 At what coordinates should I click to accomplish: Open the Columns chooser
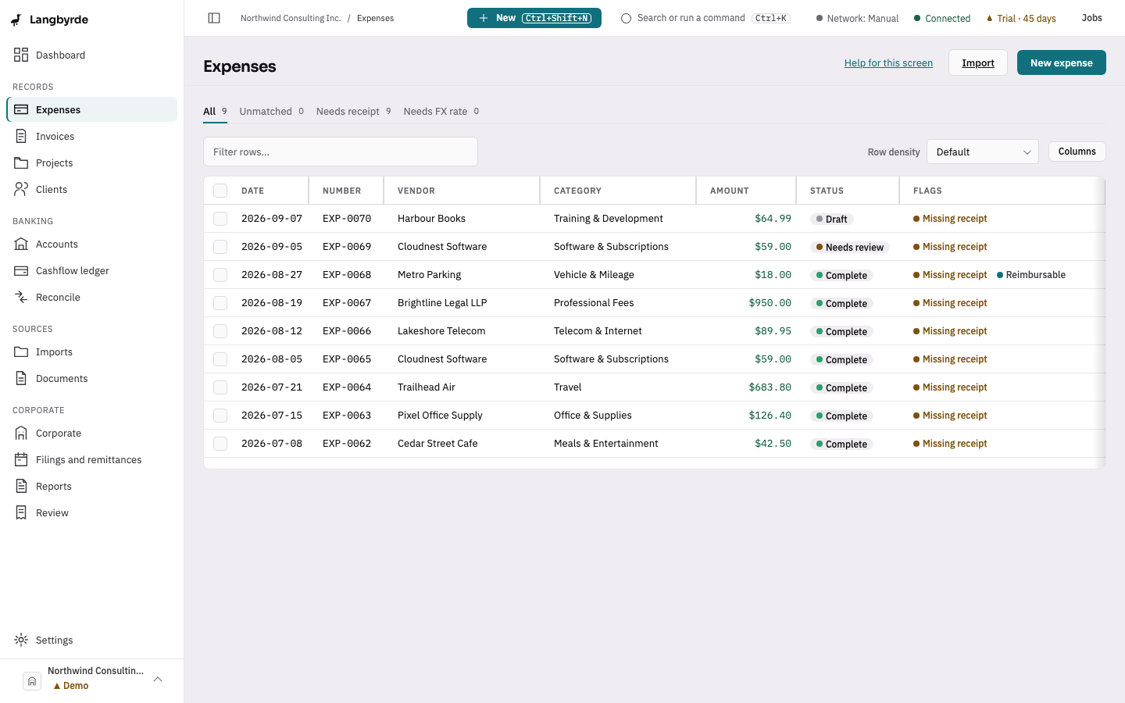tap(1077, 152)
